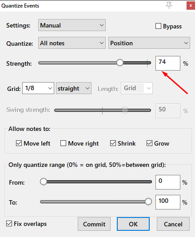Click the Commit button

tap(94, 224)
